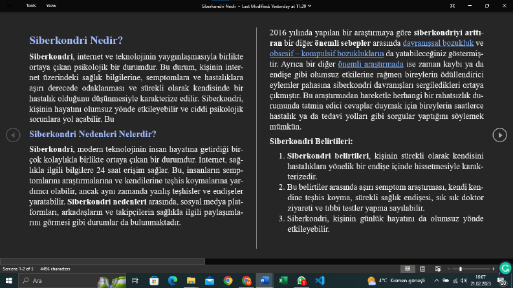Expand the document title dropdown arrow

pos(309,6)
